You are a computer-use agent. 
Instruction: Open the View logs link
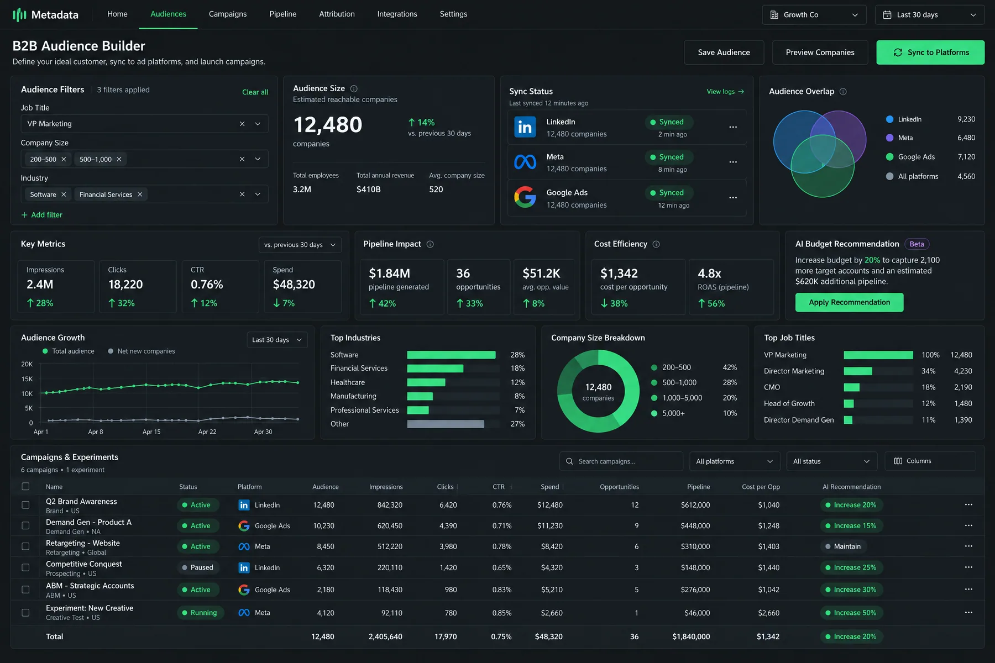tap(725, 92)
